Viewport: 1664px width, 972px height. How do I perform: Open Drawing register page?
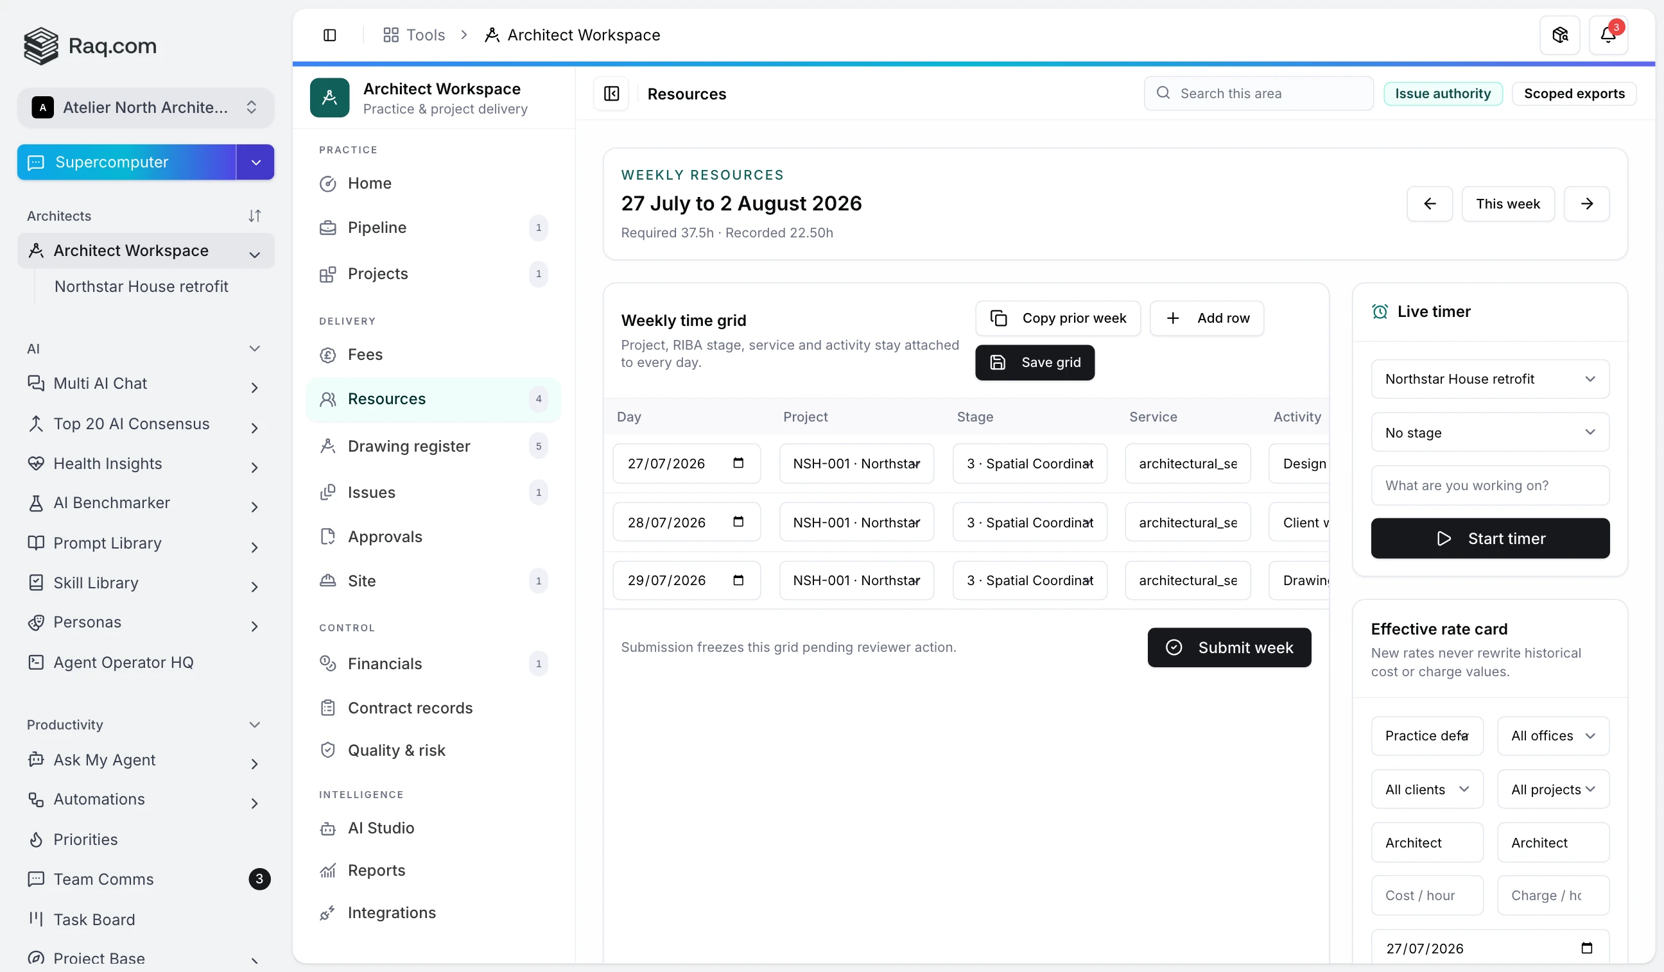click(x=434, y=446)
